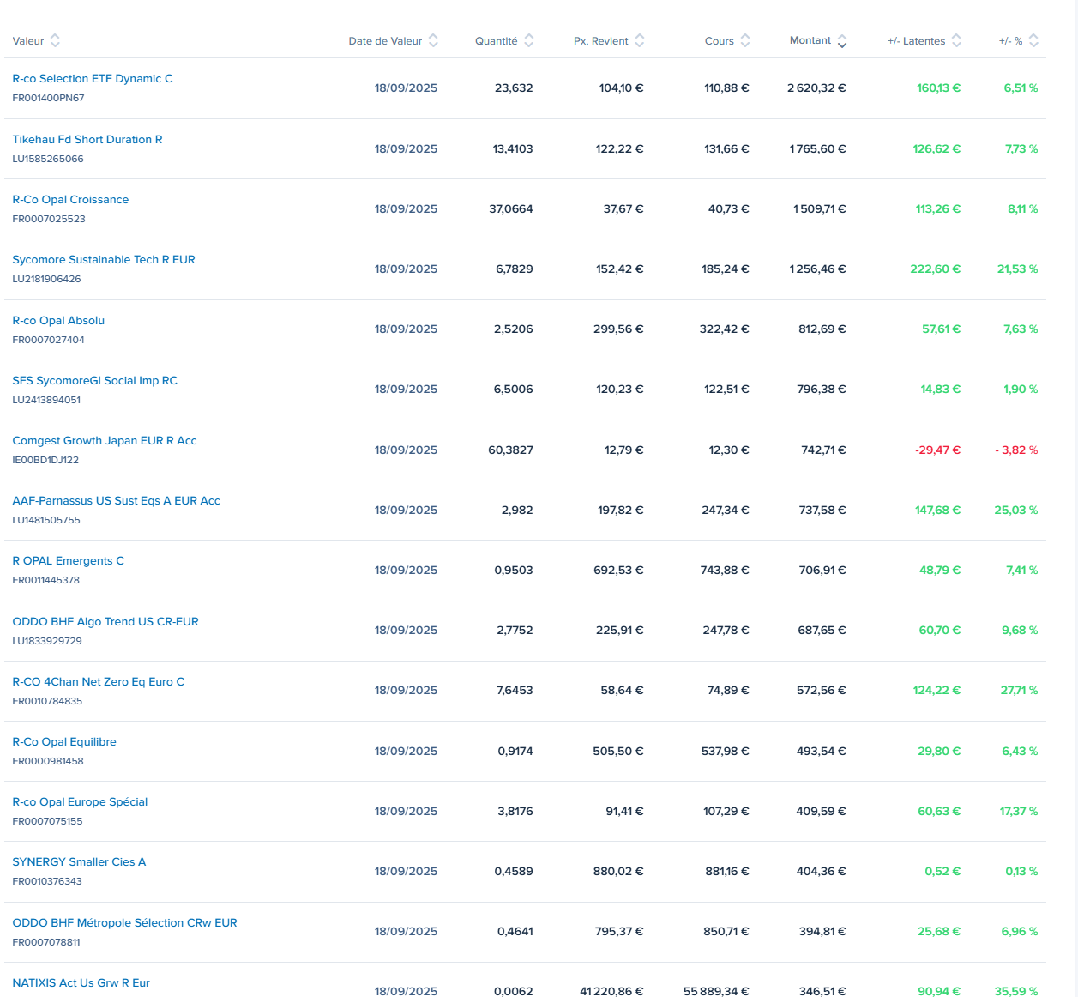Click the Quantité header label
Viewport: 1078px width, 997px height.
tap(497, 41)
